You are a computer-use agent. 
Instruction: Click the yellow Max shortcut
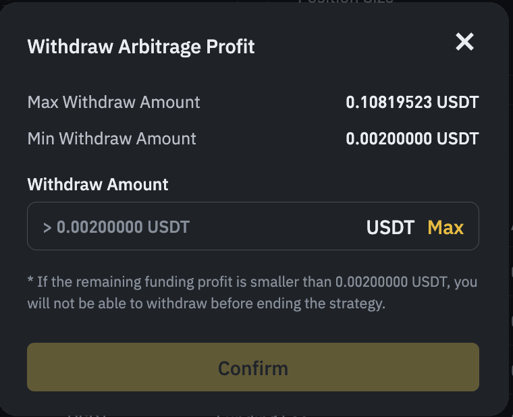point(446,227)
